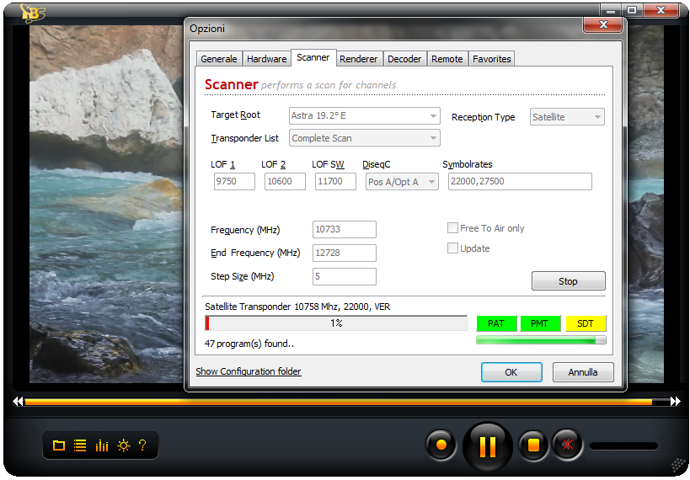Click the green PAT indicator

pos(496,323)
